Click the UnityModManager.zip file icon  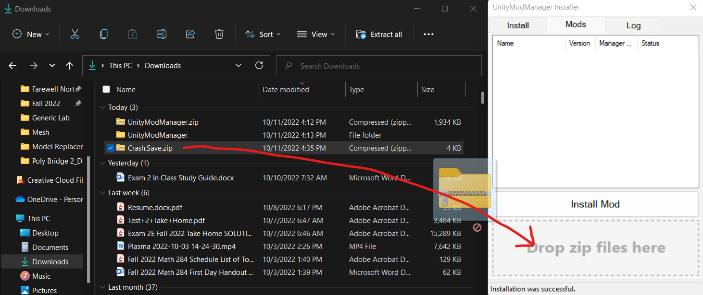coord(121,122)
